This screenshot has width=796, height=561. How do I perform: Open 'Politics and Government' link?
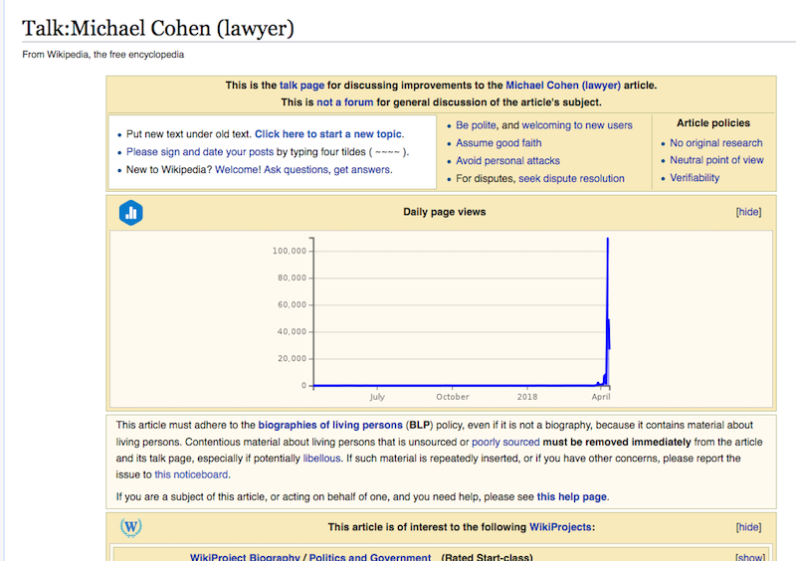(x=370, y=557)
